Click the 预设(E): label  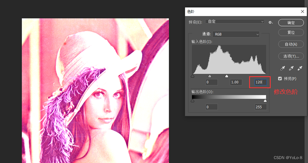pyautogui.click(x=195, y=22)
